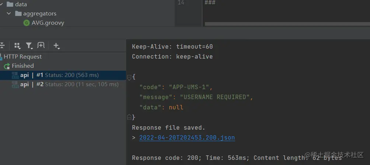Select api #1 Status 200 (563 ms) row
This screenshot has width=370, height=165.
pyautogui.click(x=63, y=75)
